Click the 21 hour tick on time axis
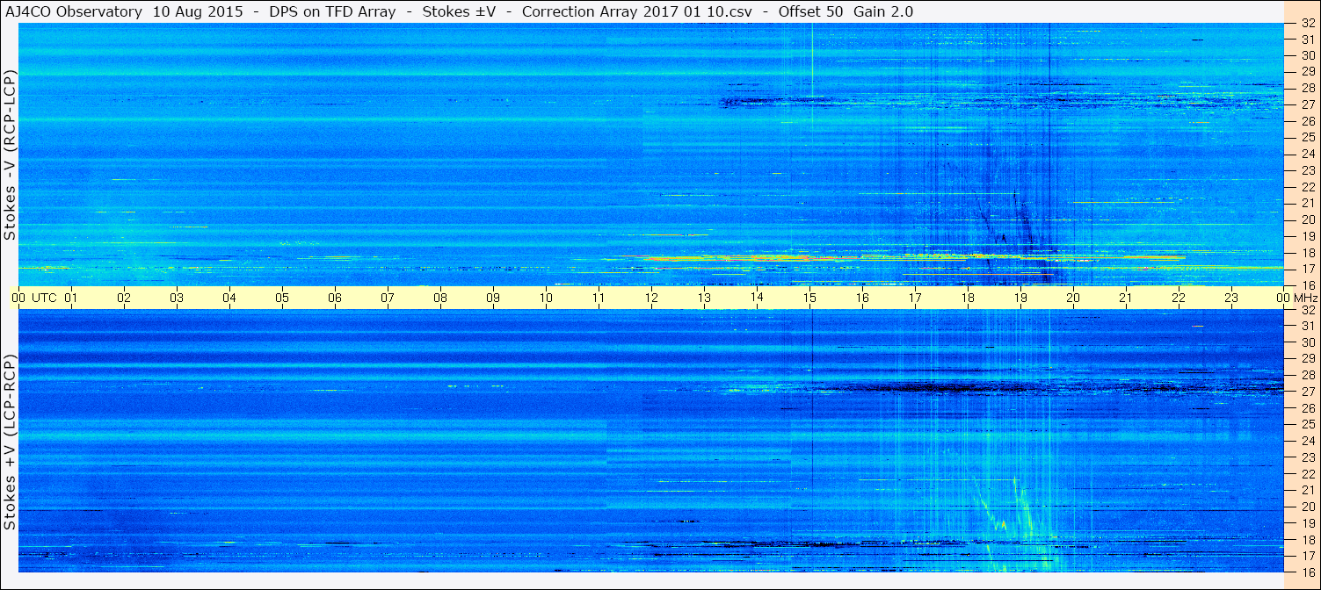Image resolution: width=1321 pixels, height=590 pixels. (1126, 298)
